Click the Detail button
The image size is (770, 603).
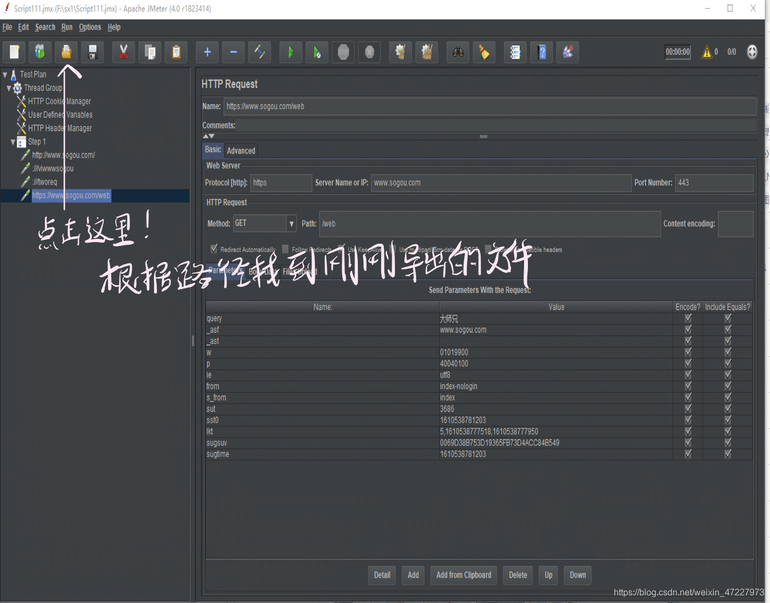tap(382, 575)
